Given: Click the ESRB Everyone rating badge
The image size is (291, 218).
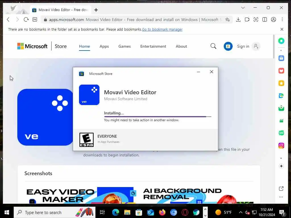Looking at the screenshot, I should 86,140.
